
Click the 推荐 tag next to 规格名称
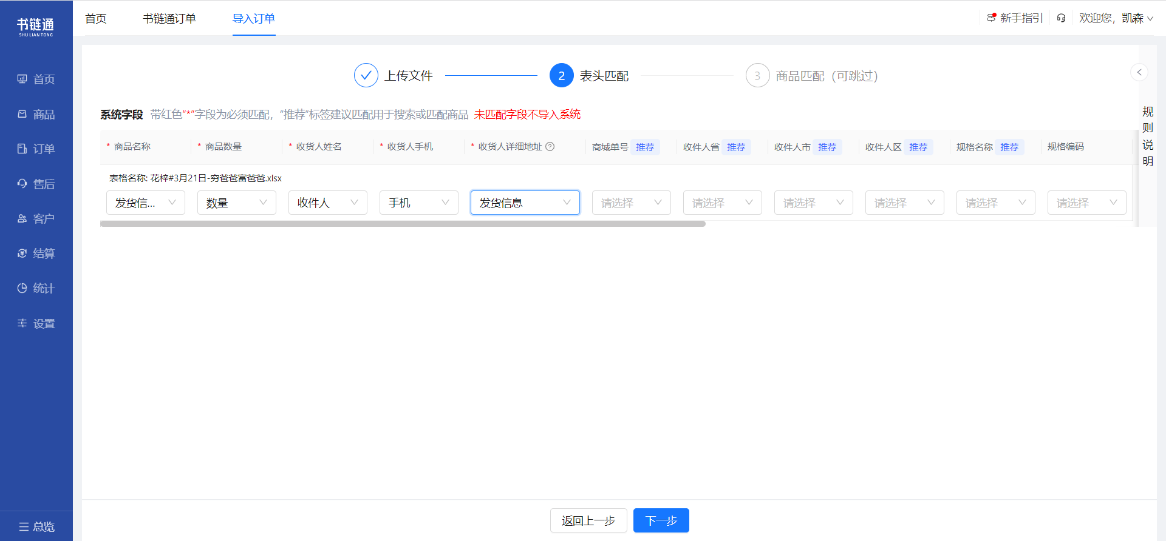1009,147
